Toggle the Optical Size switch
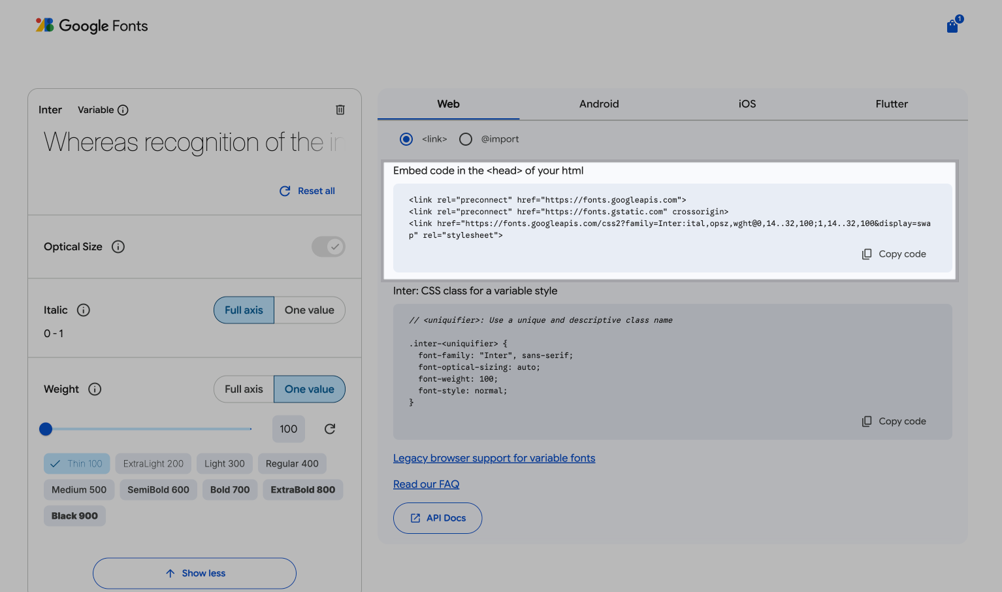 point(328,247)
